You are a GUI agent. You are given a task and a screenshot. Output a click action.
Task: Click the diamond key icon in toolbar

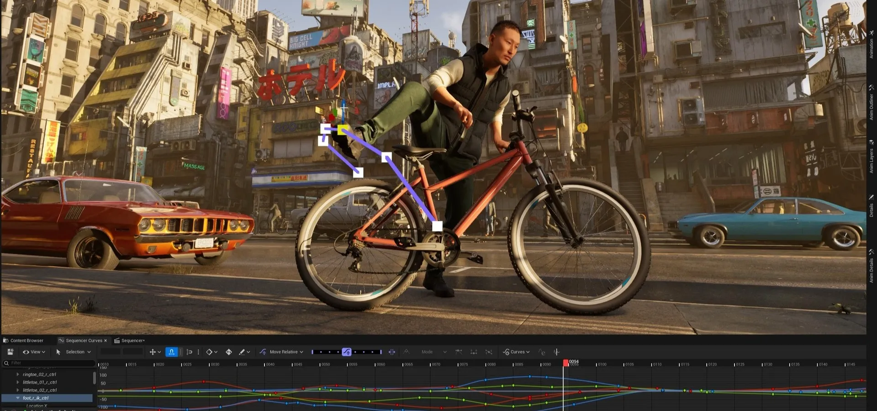[209, 352]
